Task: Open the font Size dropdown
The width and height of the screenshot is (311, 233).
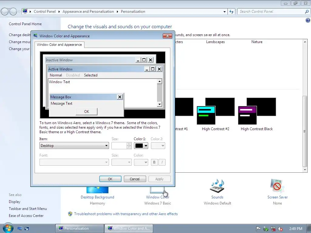Action: [x=121, y=162]
